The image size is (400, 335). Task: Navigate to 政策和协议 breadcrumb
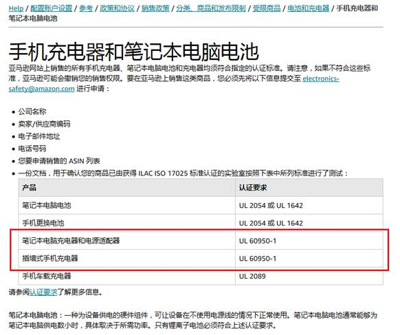click(x=117, y=8)
